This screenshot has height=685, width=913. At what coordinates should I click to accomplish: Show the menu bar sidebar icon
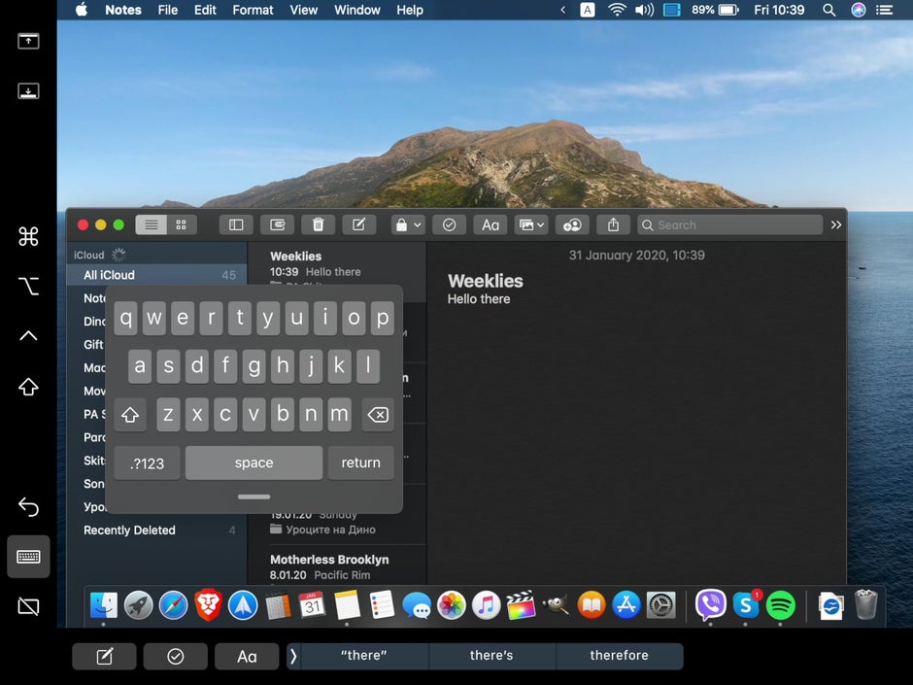28,42
